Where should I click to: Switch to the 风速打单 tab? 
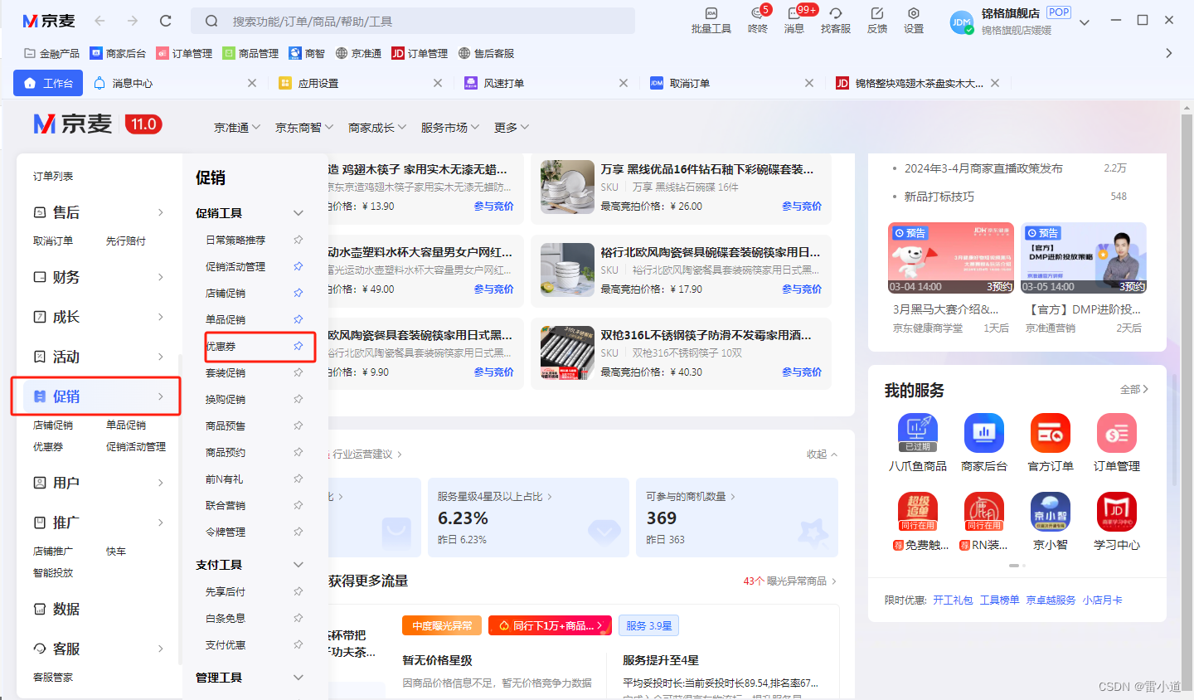pos(504,83)
